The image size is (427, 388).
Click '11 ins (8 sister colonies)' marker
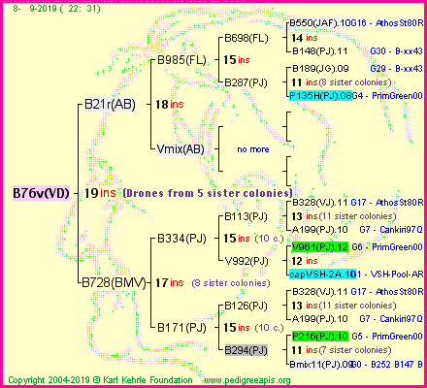[x=342, y=82]
